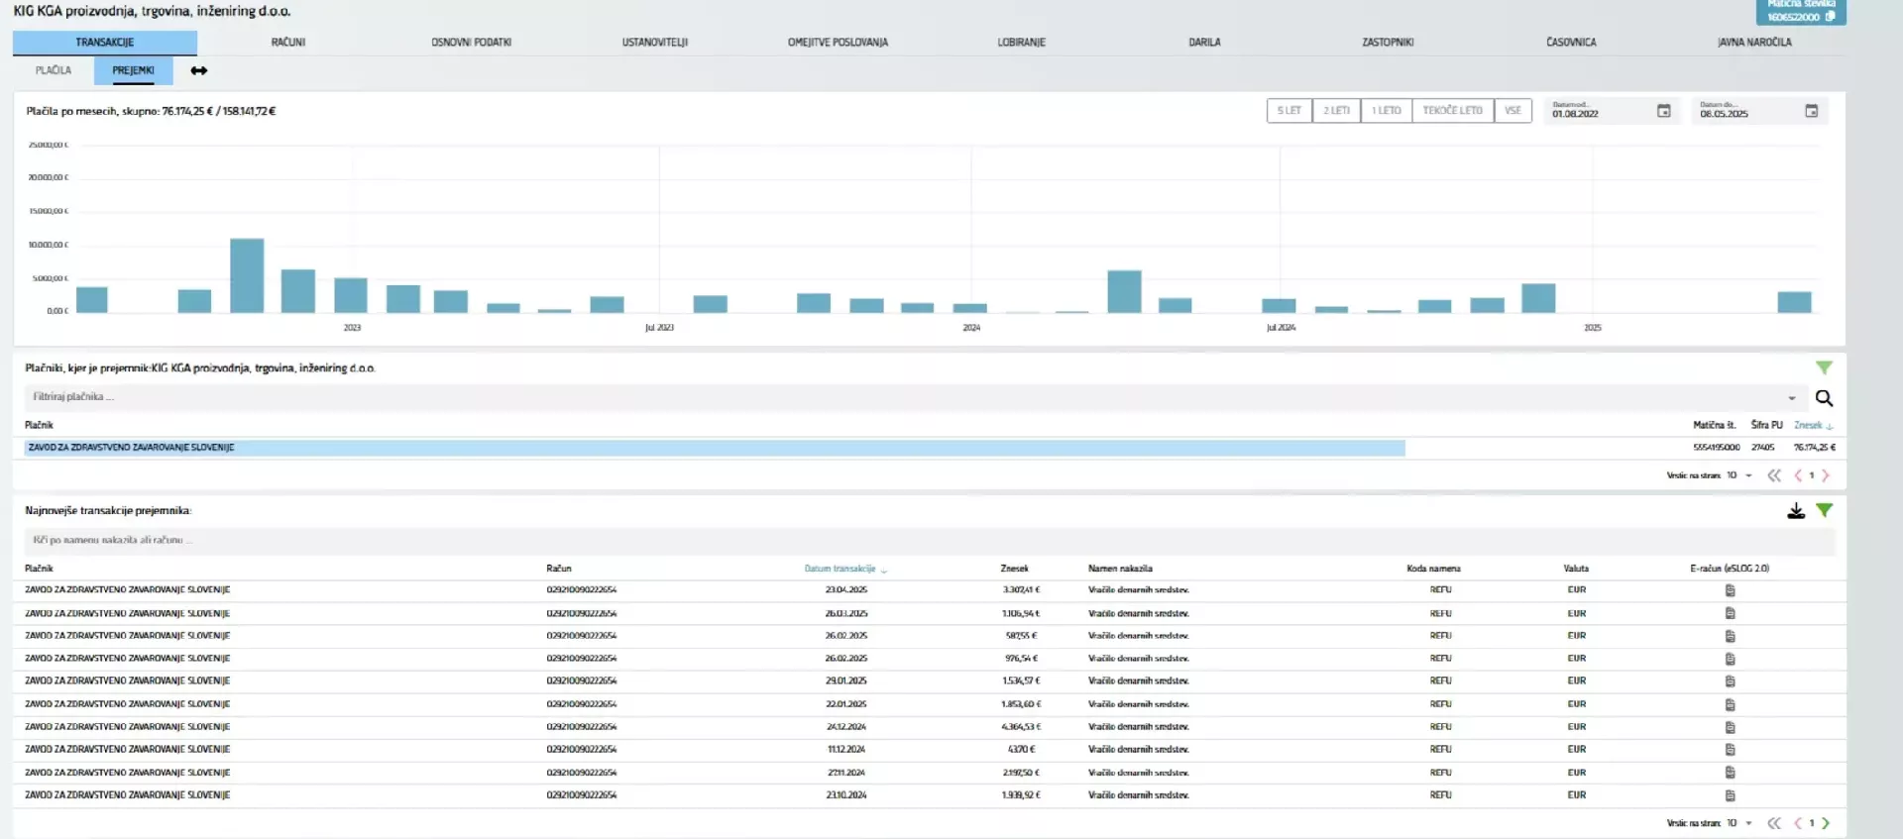This screenshot has height=839, width=1903.
Task: Select the VSE time range option
Action: [1512, 111]
